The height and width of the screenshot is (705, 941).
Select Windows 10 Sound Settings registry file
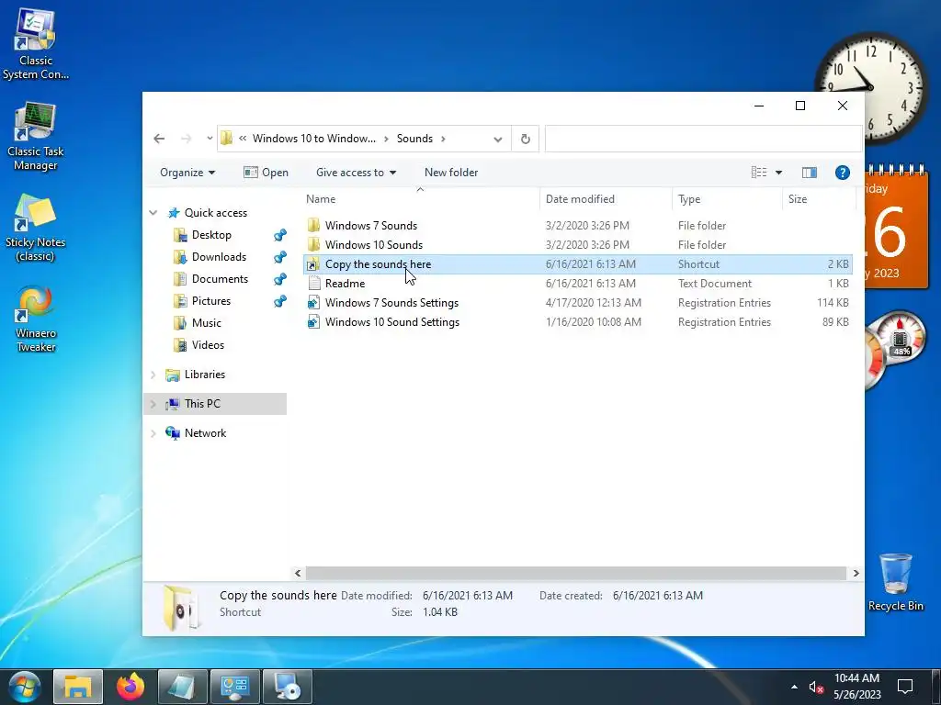(x=578, y=321)
